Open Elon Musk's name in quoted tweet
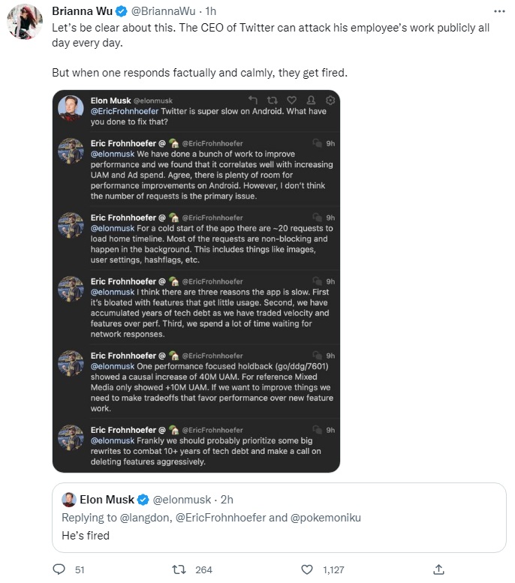The height and width of the screenshot is (583, 515). tap(107, 500)
